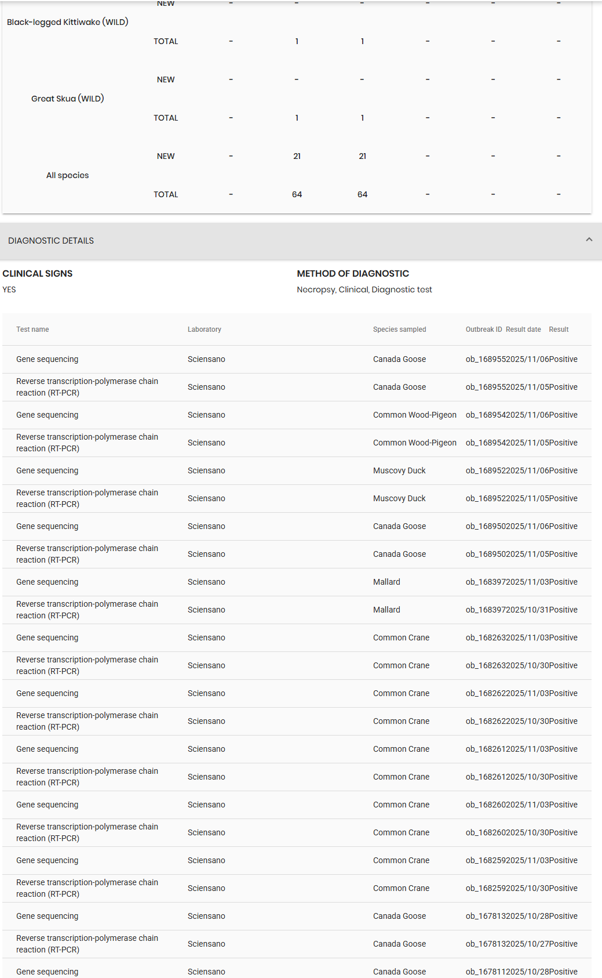Click the All species row label
602x978 pixels.
click(68, 175)
